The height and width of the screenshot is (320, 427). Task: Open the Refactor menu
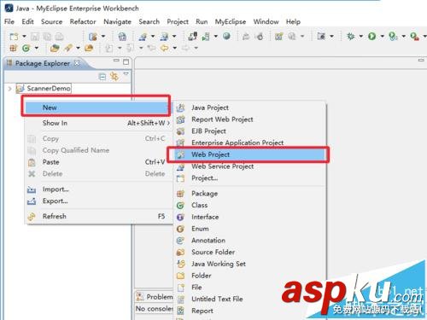point(83,21)
